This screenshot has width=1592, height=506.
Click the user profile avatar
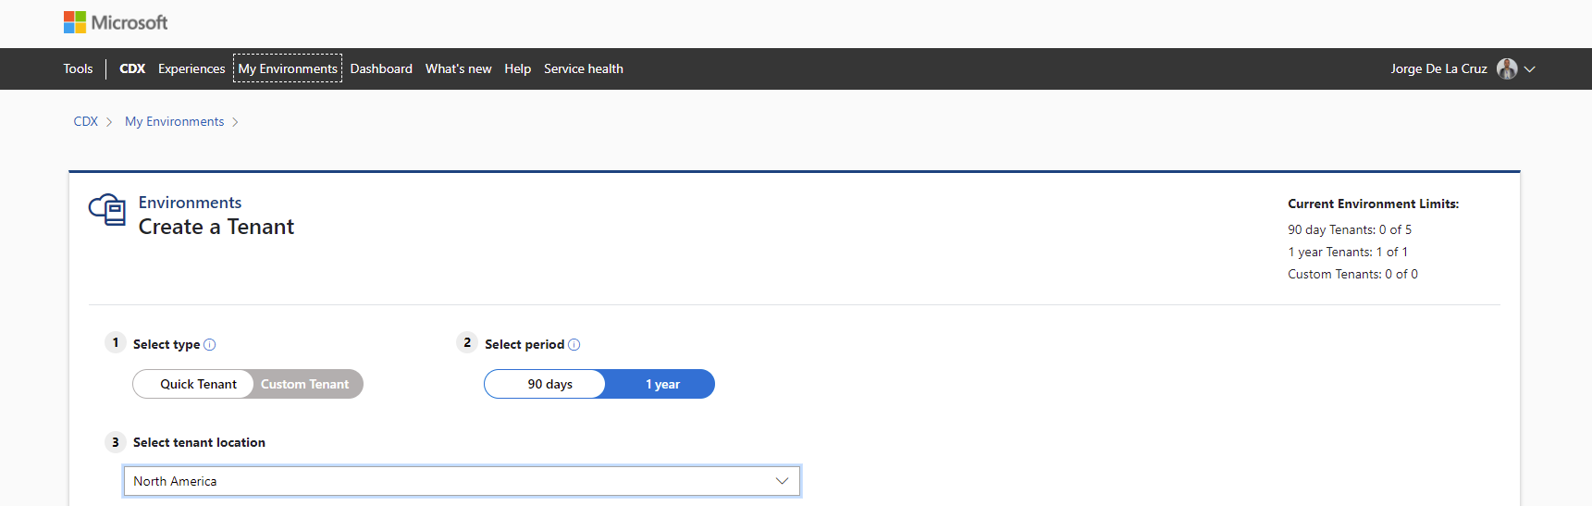tap(1507, 68)
